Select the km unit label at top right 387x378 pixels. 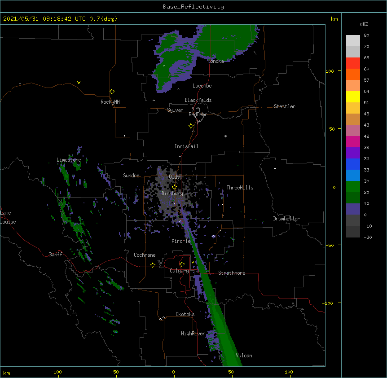(334, 19)
